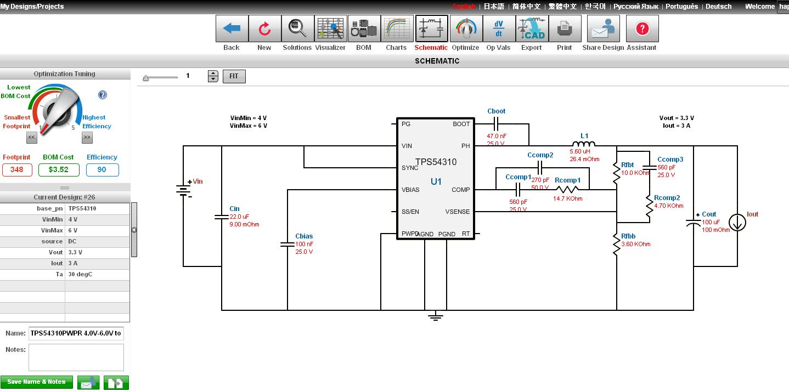Click the schematic zoom slider
The width and height of the screenshot is (789, 392).
pyautogui.click(x=160, y=78)
